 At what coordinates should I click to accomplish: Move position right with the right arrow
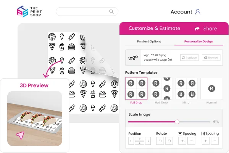pos(148,141)
